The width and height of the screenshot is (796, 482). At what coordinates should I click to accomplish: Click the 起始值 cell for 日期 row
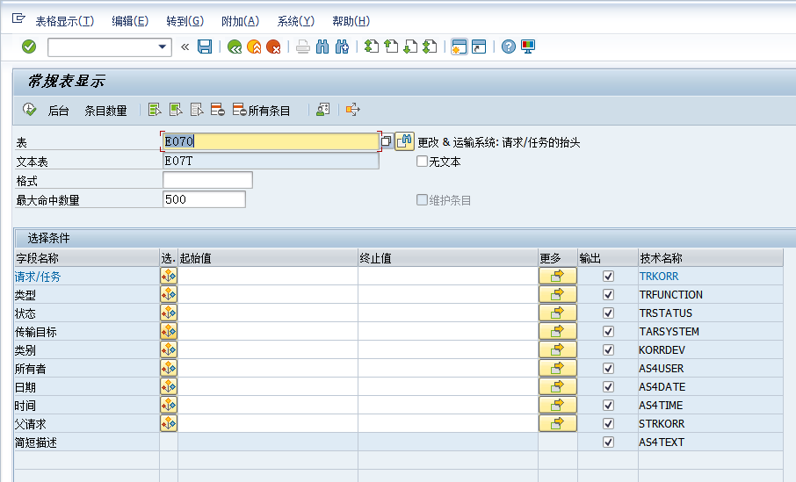(x=268, y=386)
